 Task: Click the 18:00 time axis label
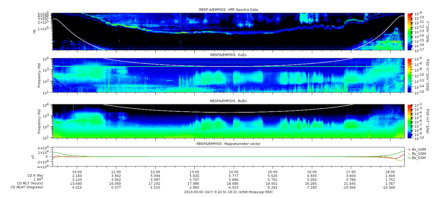click(x=390, y=171)
